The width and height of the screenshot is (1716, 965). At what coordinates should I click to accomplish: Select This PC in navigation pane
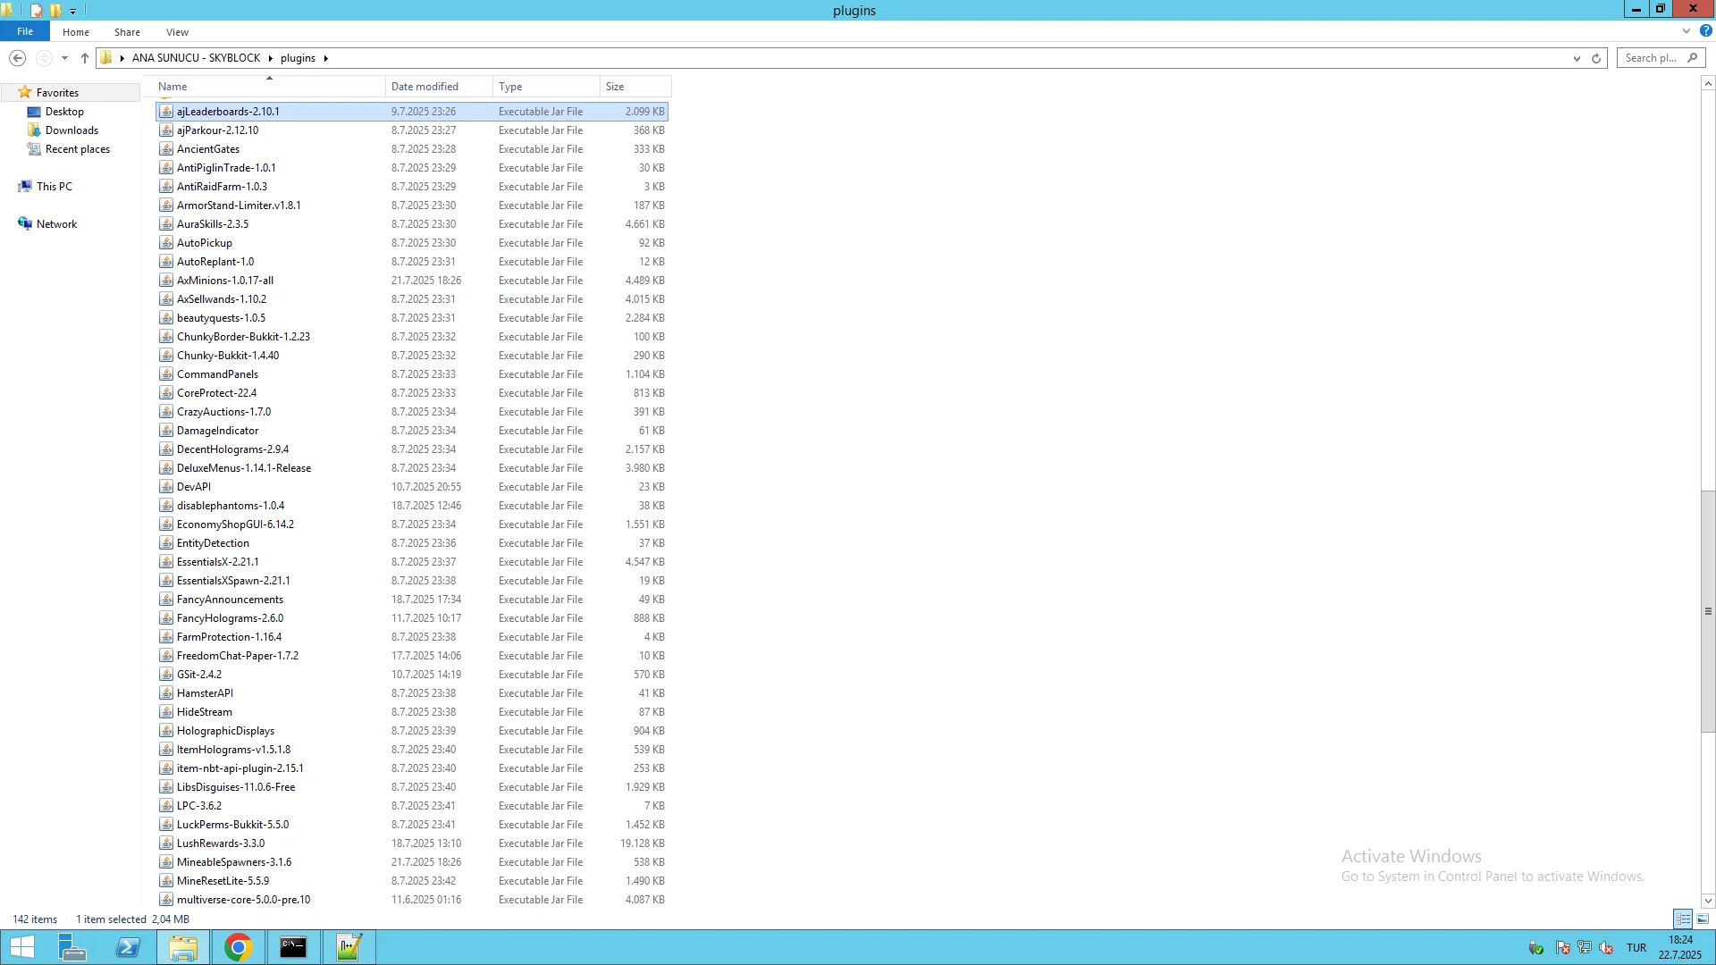[x=55, y=187]
